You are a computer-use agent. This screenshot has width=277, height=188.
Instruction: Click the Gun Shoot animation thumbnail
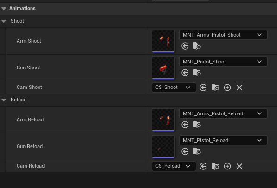pyautogui.click(x=163, y=68)
